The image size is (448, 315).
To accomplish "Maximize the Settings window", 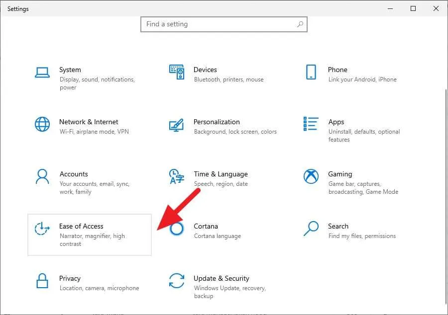I will pyautogui.click(x=413, y=8).
